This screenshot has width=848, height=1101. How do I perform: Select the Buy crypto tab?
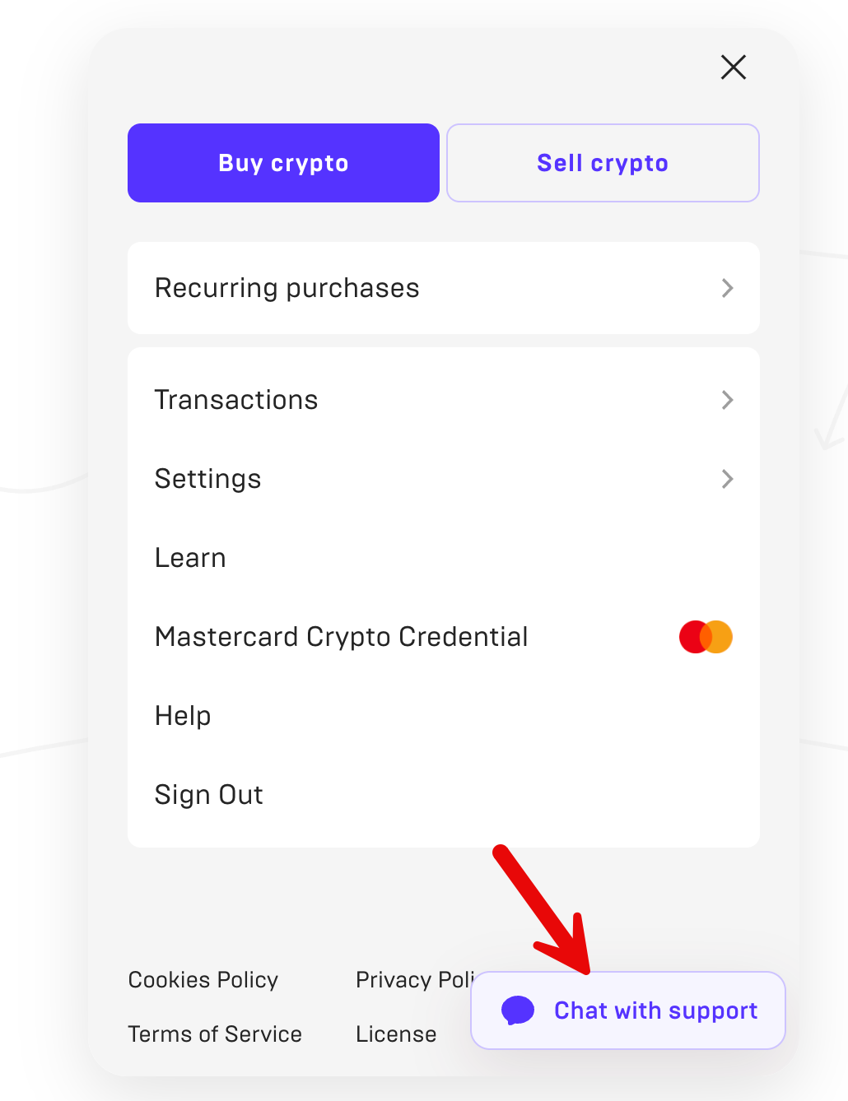283,163
